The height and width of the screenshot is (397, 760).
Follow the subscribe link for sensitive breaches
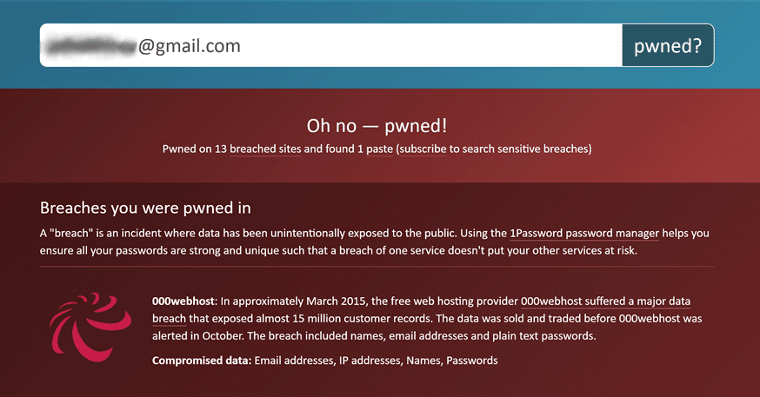423,149
